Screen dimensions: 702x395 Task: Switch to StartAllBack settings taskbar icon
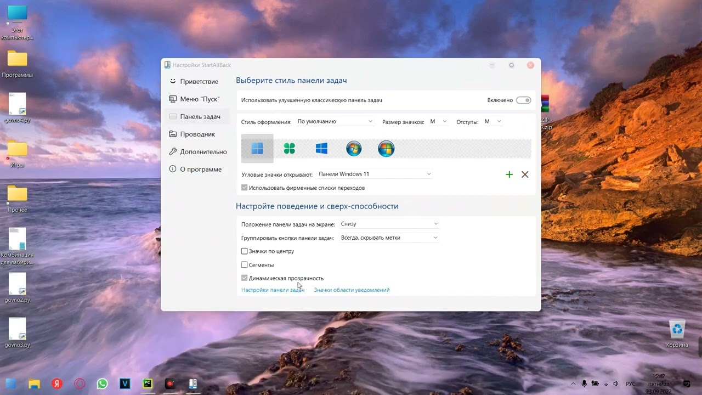[x=193, y=384]
